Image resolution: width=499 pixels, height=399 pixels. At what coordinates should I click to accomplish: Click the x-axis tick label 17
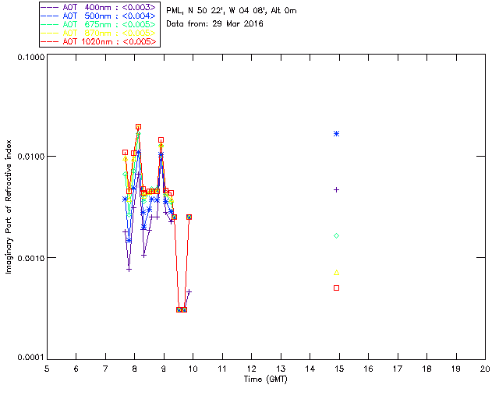click(x=398, y=369)
